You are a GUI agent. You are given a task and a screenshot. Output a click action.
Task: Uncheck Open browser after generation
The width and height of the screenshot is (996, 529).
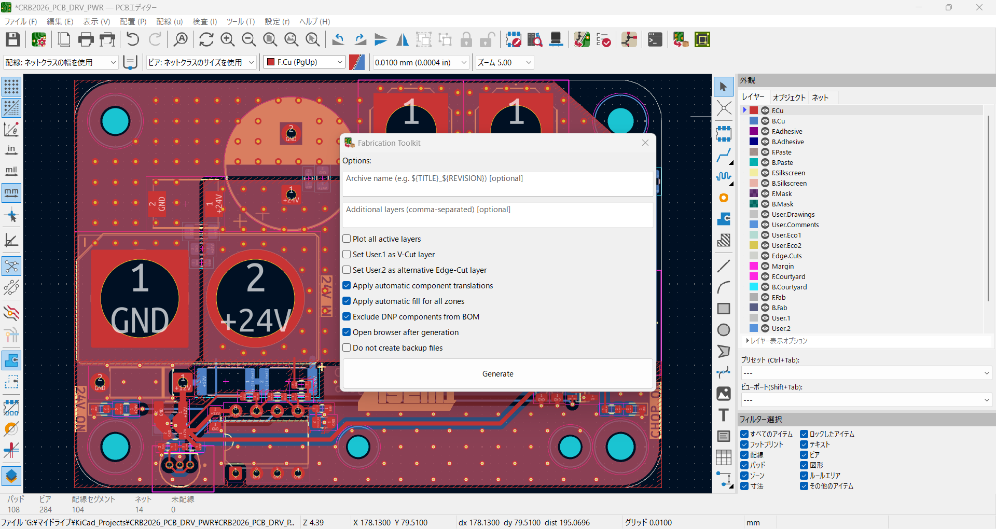pyautogui.click(x=347, y=332)
